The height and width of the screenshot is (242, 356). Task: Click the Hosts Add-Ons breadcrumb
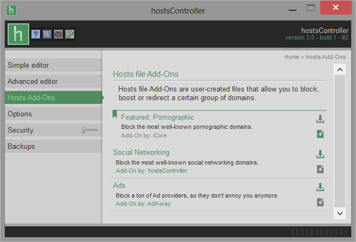(326, 57)
